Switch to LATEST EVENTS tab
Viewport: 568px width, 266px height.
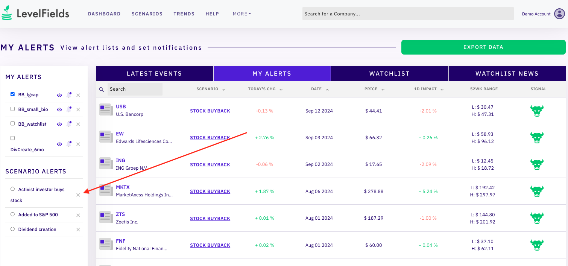click(x=154, y=74)
